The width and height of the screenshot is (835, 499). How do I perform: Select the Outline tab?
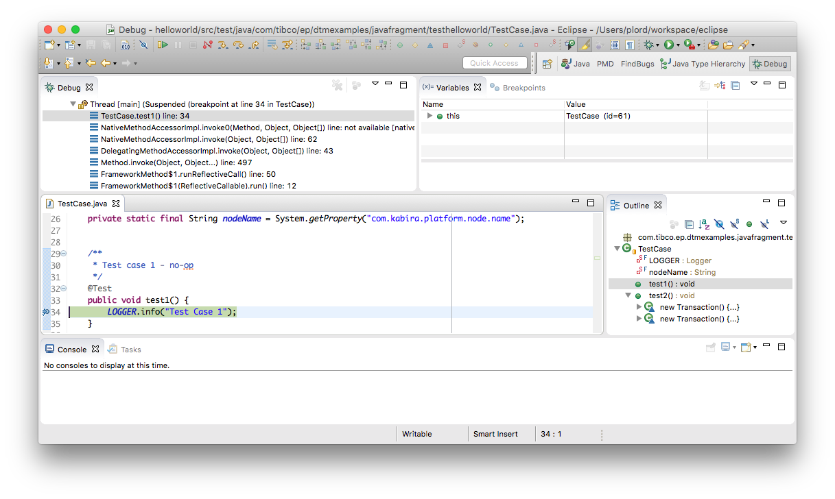[636, 205]
